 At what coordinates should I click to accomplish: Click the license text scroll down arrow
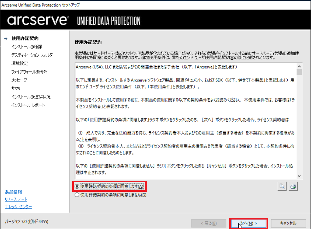(299, 176)
